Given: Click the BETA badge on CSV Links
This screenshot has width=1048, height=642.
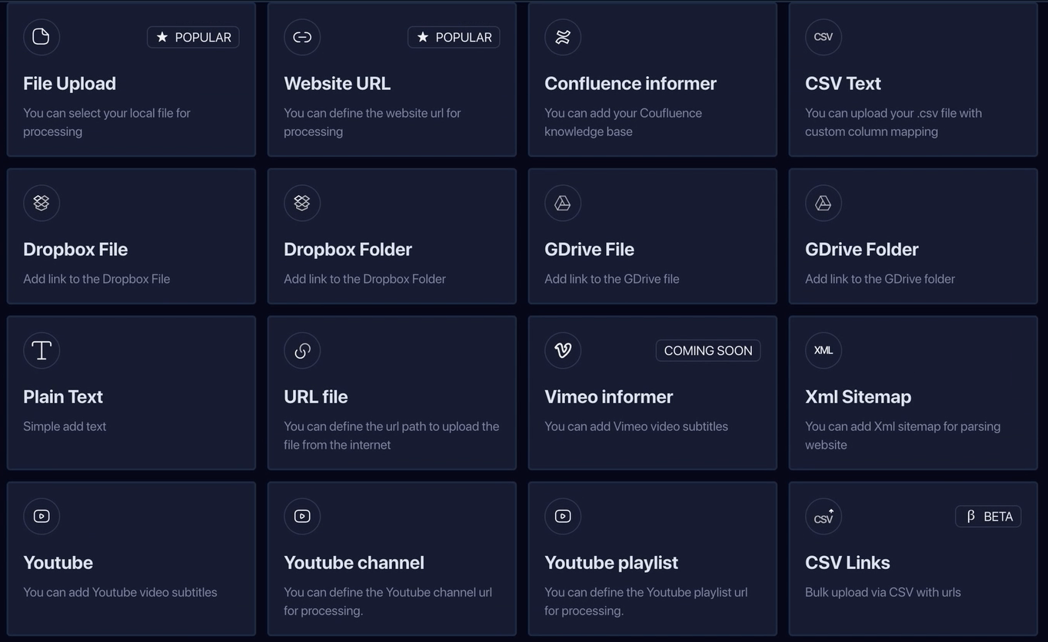Looking at the screenshot, I should pos(988,516).
